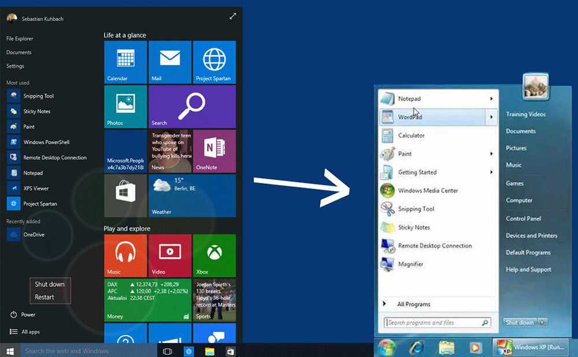The height and width of the screenshot is (357, 578).
Task: Expand the Paint recent files arrow
Action: (491, 154)
